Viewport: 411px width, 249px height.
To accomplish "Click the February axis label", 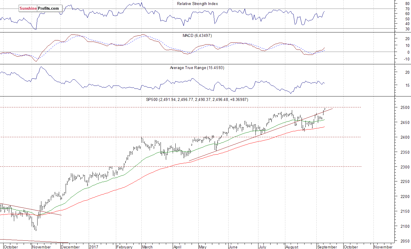I will pos(124,247).
